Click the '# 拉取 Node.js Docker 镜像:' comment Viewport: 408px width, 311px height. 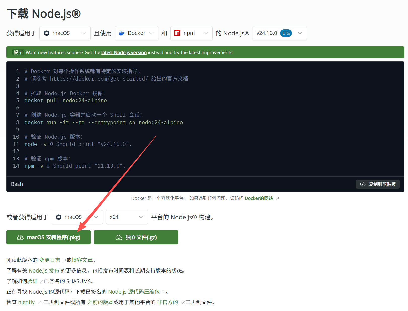click(65, 93)
